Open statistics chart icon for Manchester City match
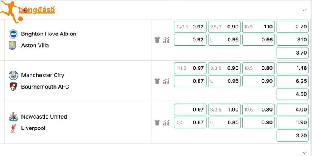Image resolution: width=312 pixels, height=156 pixels. click(x=167, y=81)
